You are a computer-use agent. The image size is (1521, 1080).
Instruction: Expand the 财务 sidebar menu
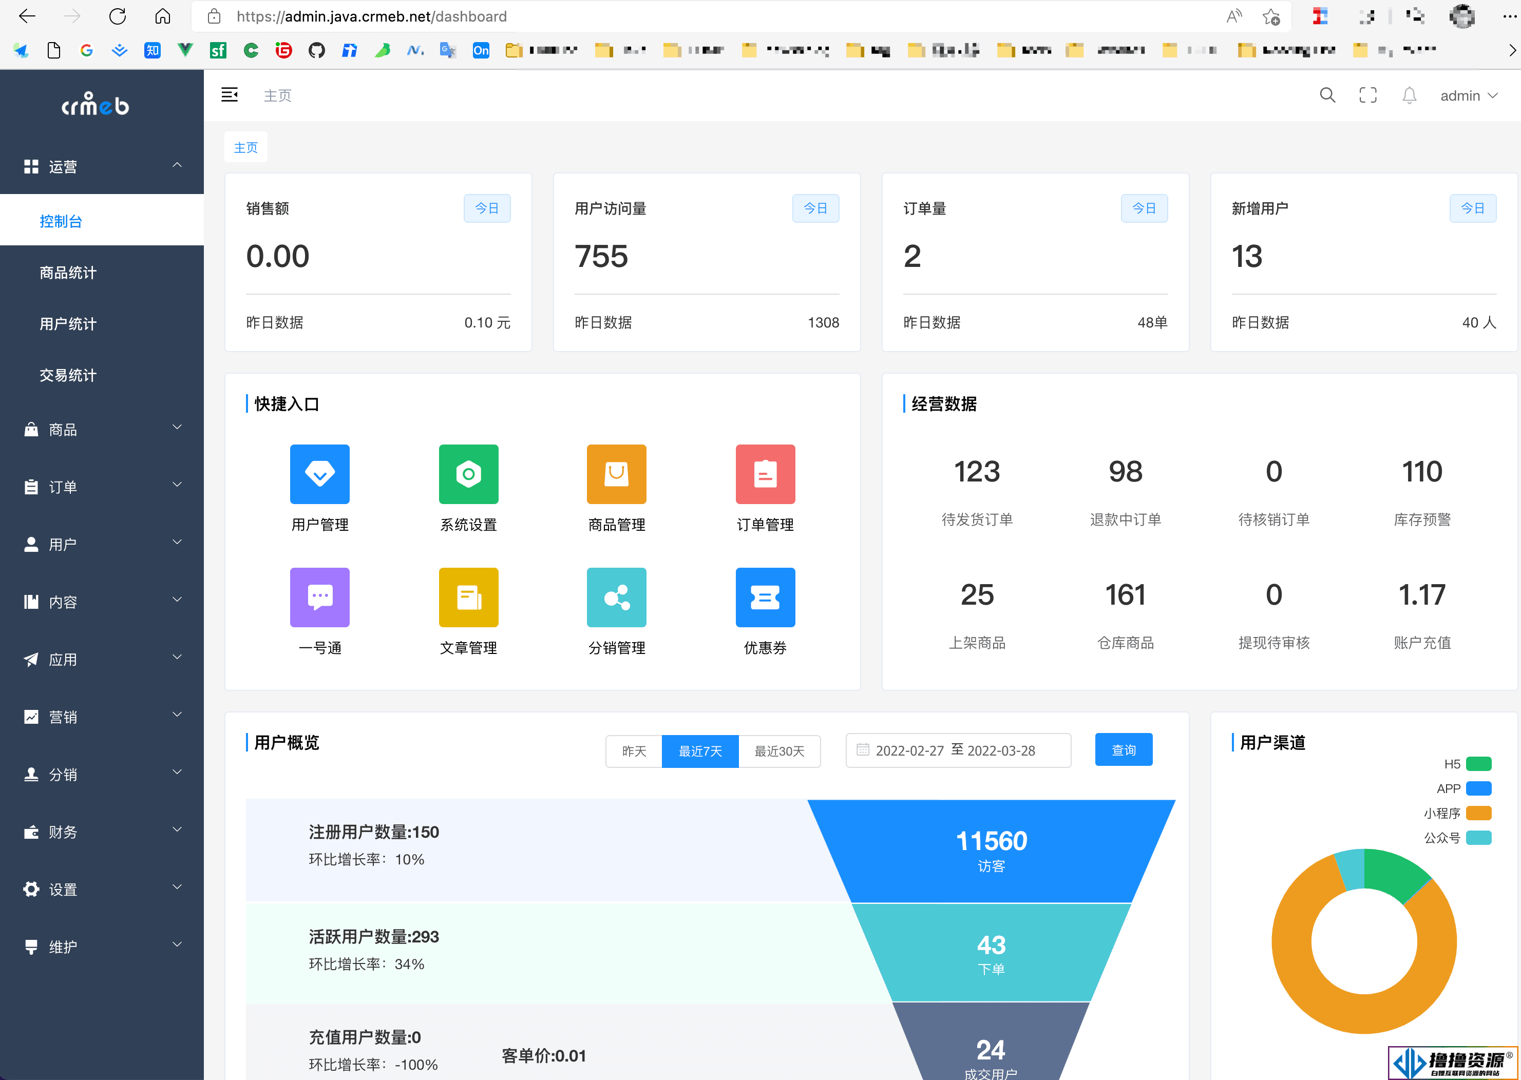[102, 831]
